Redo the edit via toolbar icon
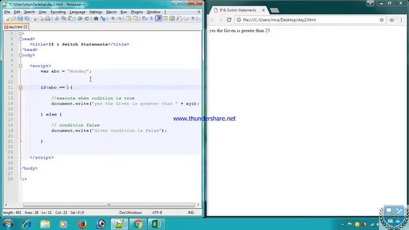This screenshot has height=230, width=409. pyautogui.click(x=87, y=19)
